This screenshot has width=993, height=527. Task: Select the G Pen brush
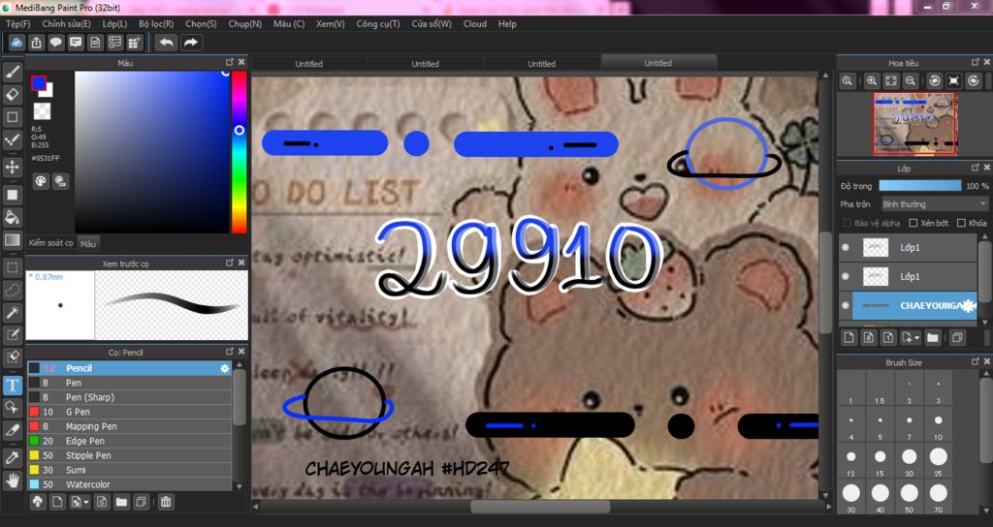click(129, 412)
